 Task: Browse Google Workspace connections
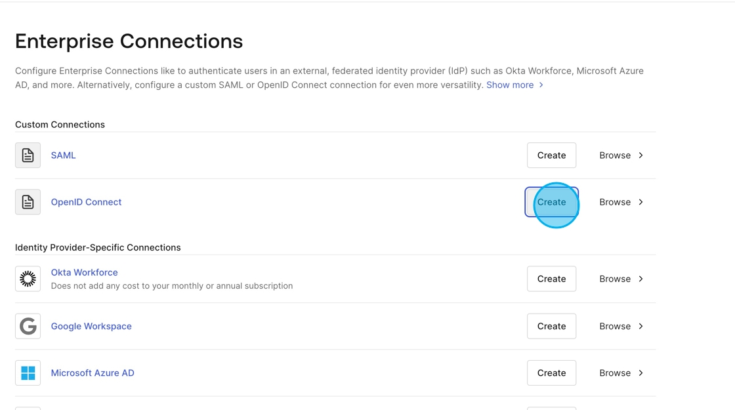pos(621,326)
